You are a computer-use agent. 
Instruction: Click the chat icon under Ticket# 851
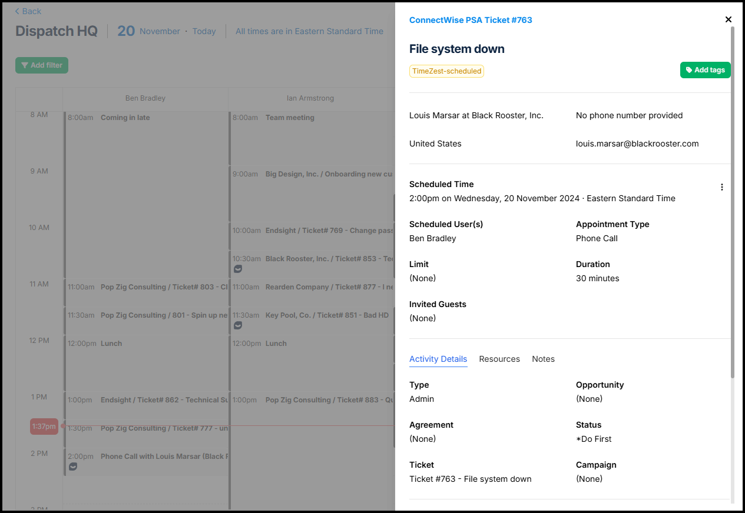238,325
